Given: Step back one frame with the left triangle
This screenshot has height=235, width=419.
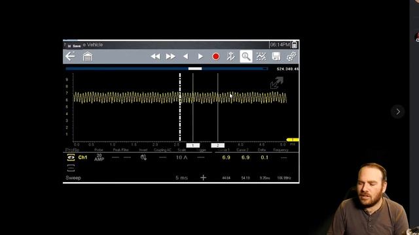Looking at the screenshot, I should [186, 57].
